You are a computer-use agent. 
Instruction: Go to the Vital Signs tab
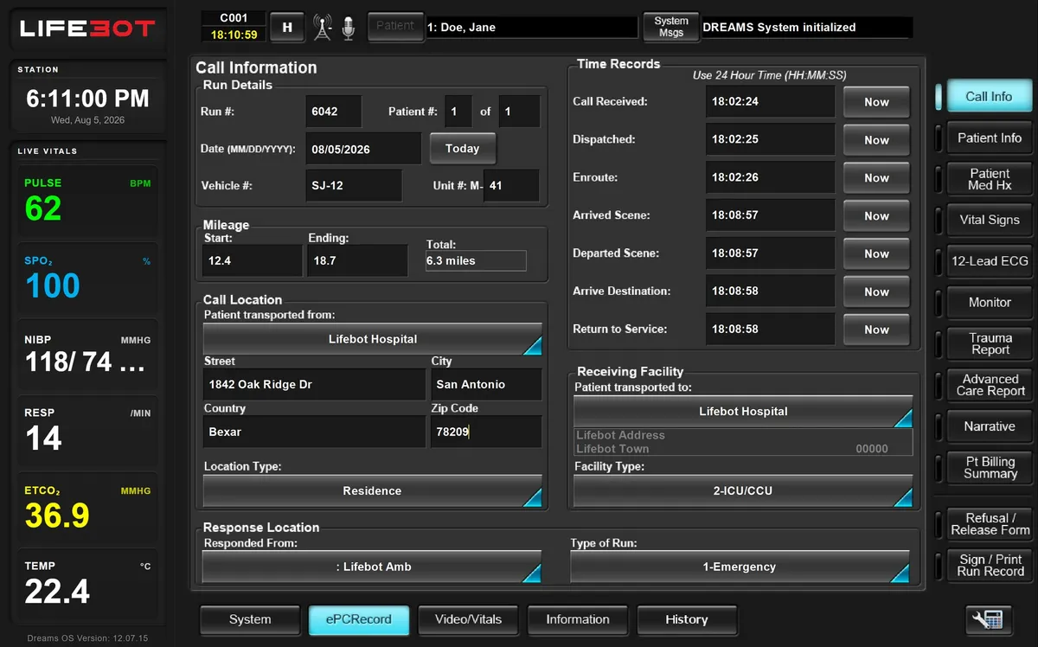[990, 220]
